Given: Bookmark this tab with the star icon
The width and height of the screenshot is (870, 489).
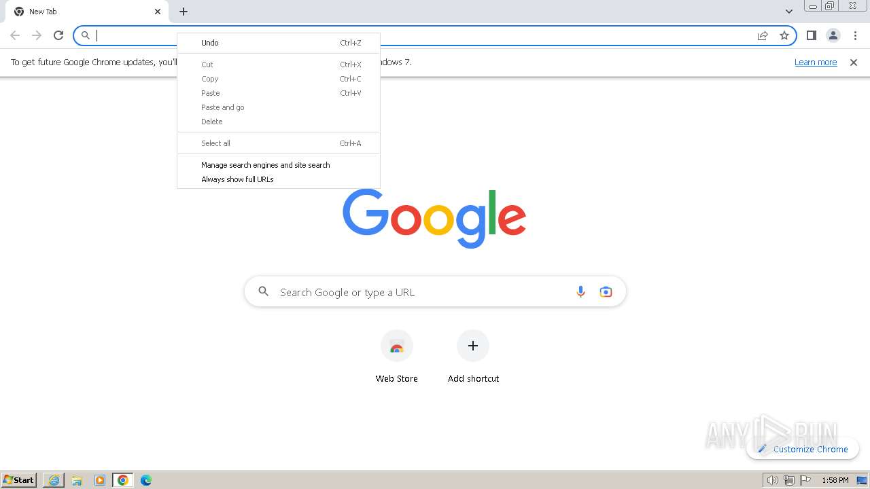Looking at the screenshot, I should coord(784,35).
